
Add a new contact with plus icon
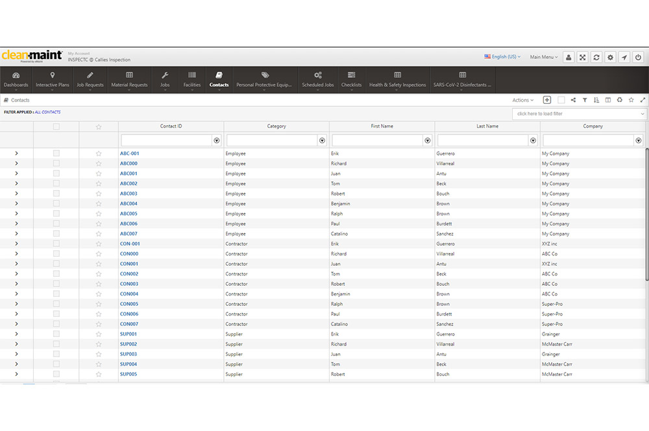[546, 100]
